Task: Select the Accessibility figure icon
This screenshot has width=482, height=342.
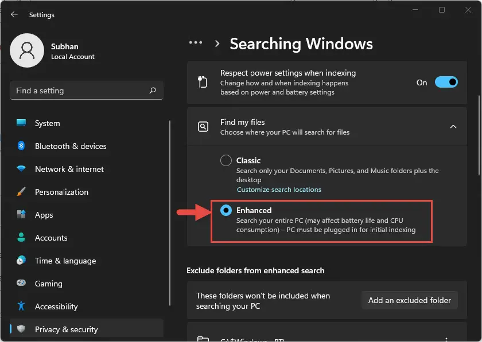Action: click(x=21, y=306)
